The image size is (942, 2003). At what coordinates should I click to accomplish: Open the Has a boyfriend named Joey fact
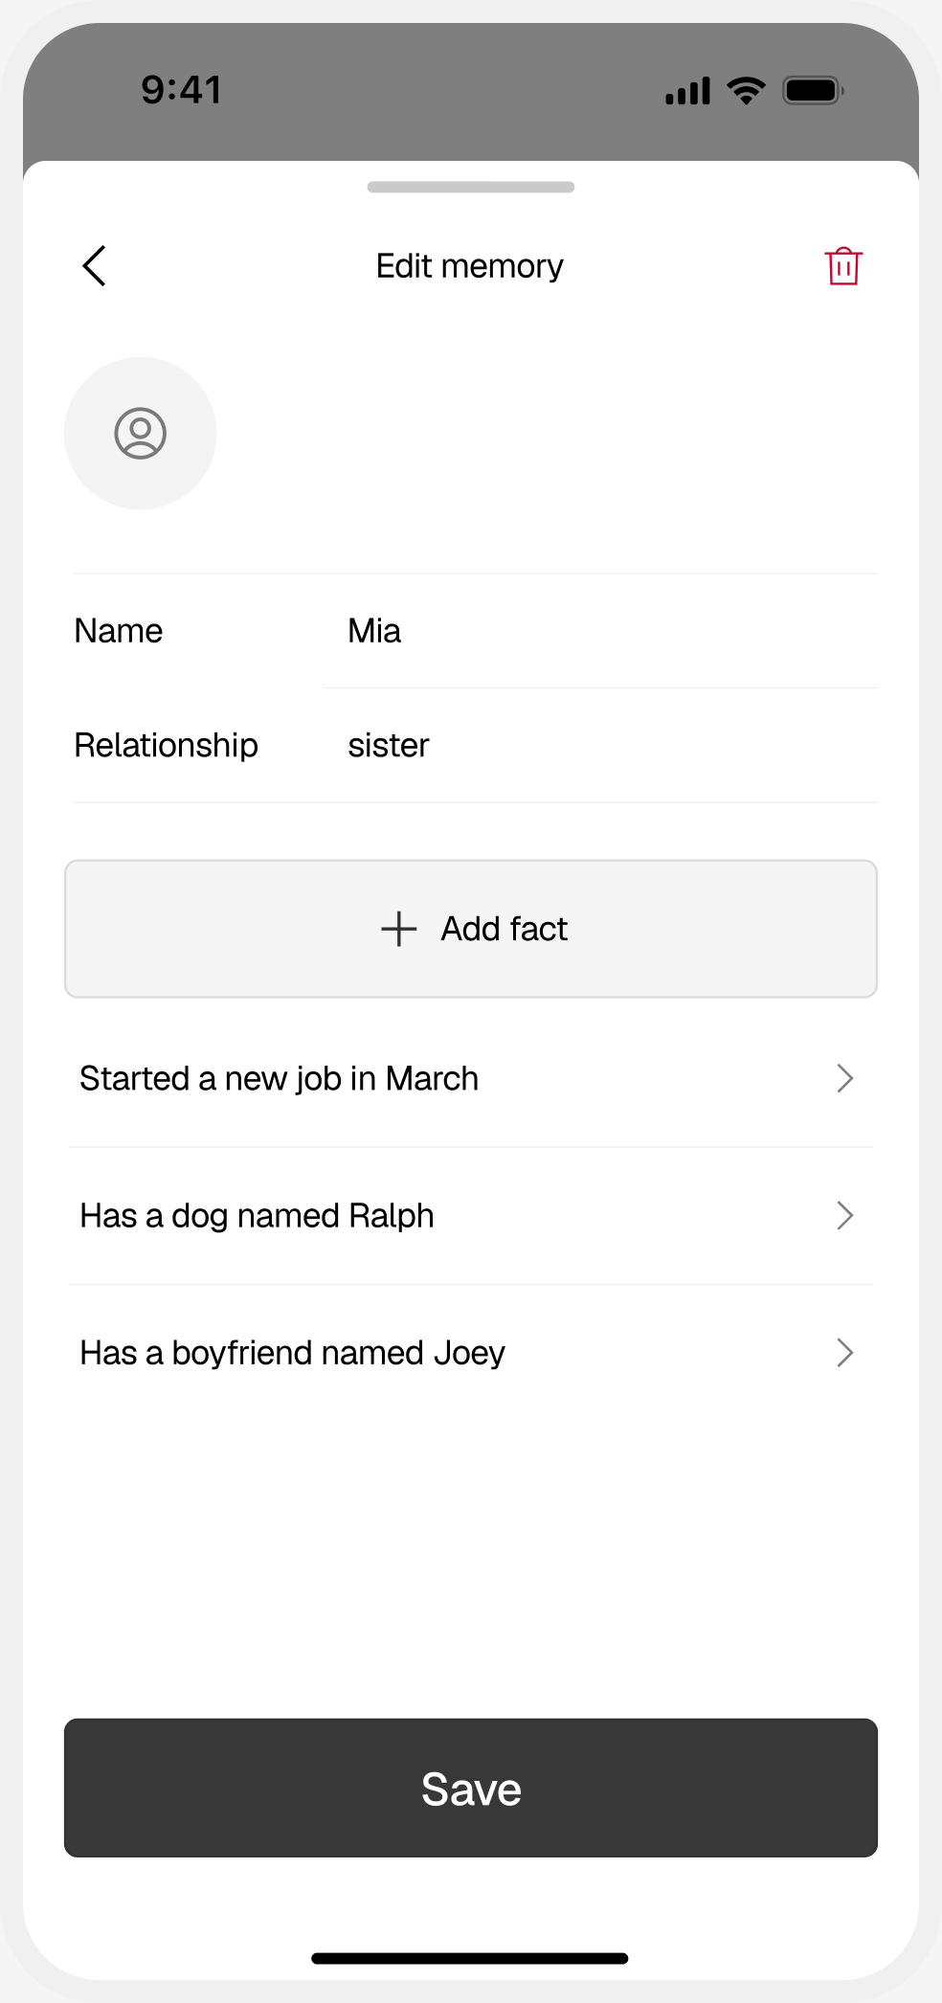coord(471,1352)
